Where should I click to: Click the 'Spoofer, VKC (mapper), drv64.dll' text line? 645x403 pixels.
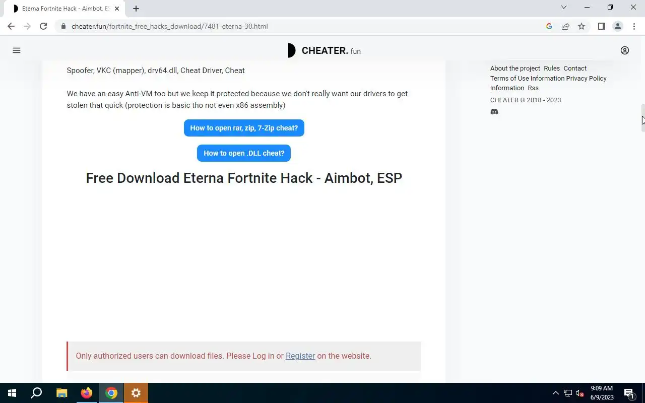pos(156,71)
